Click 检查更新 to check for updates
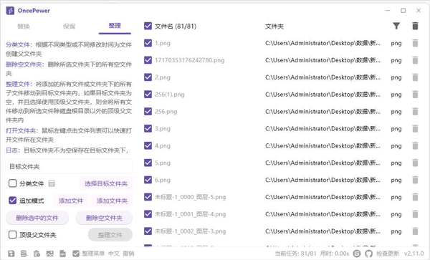Image resolution: width=430 pixels, height=260 pixels. 388,254
